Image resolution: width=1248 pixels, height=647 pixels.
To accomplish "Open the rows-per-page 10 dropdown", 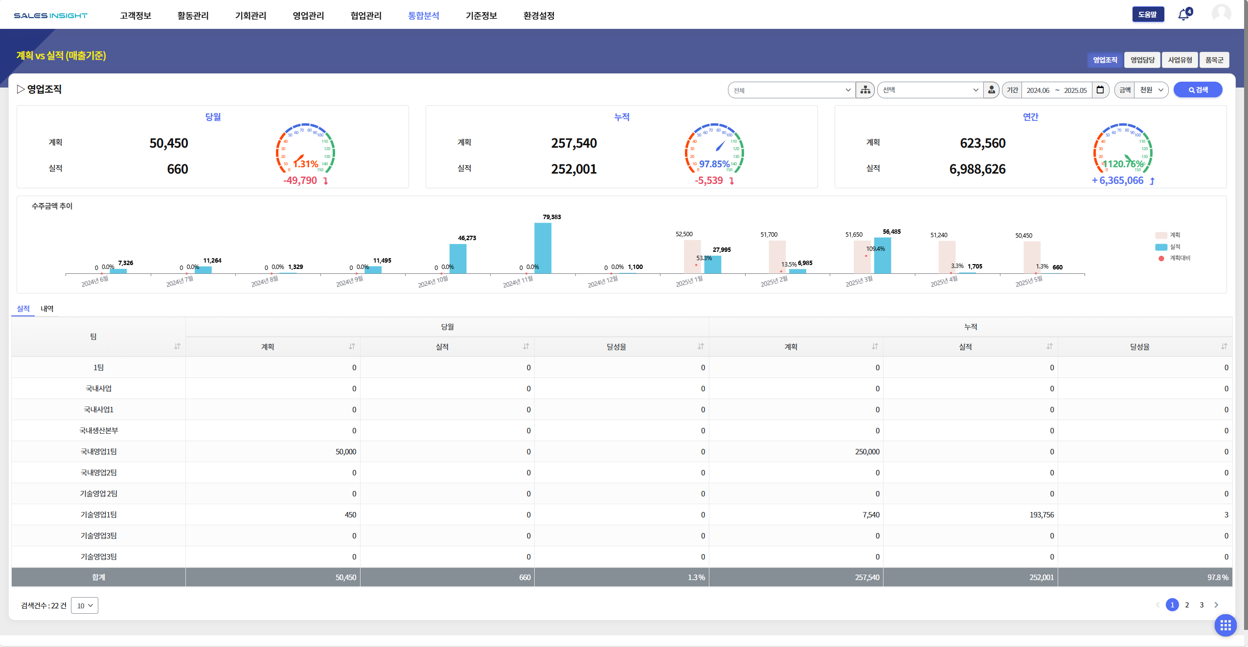I will pos(85,605).
